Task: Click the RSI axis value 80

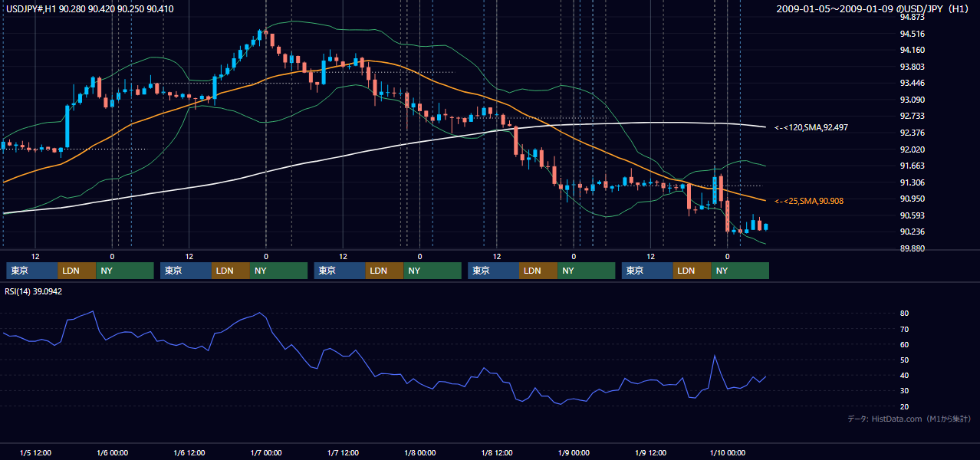Action: pyautogui.click(x=905, y=314)
